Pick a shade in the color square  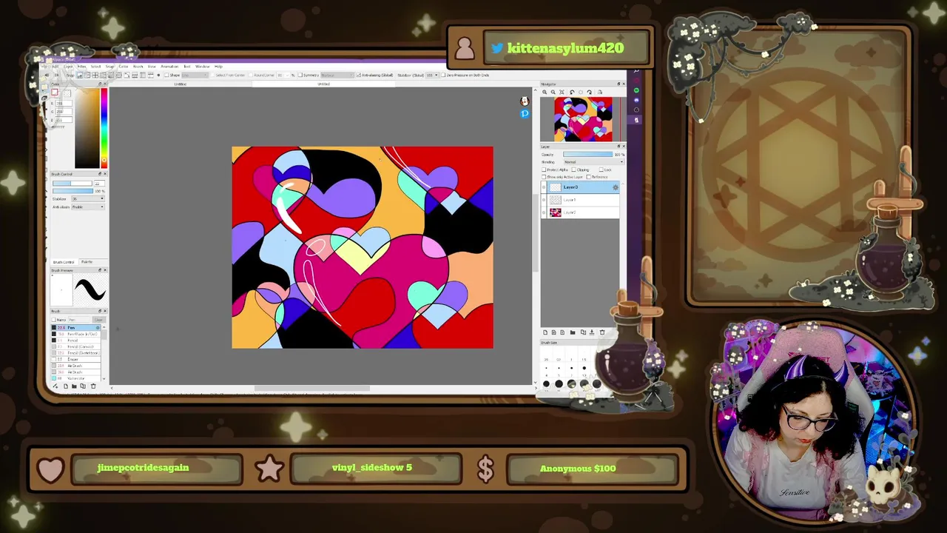click(87, 127)
